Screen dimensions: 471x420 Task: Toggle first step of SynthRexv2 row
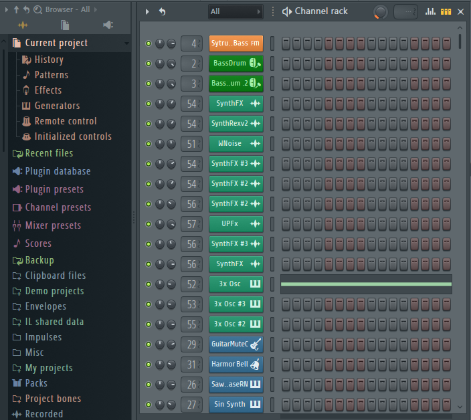(x=286, y=124)
